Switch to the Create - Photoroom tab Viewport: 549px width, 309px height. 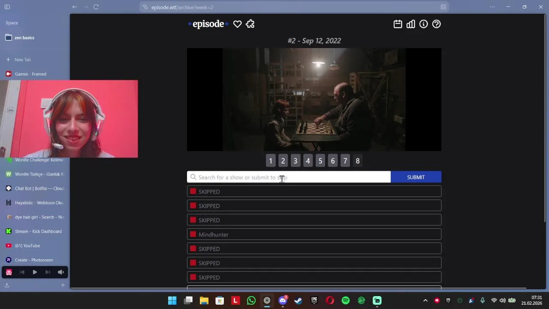[x=35, y=260]
